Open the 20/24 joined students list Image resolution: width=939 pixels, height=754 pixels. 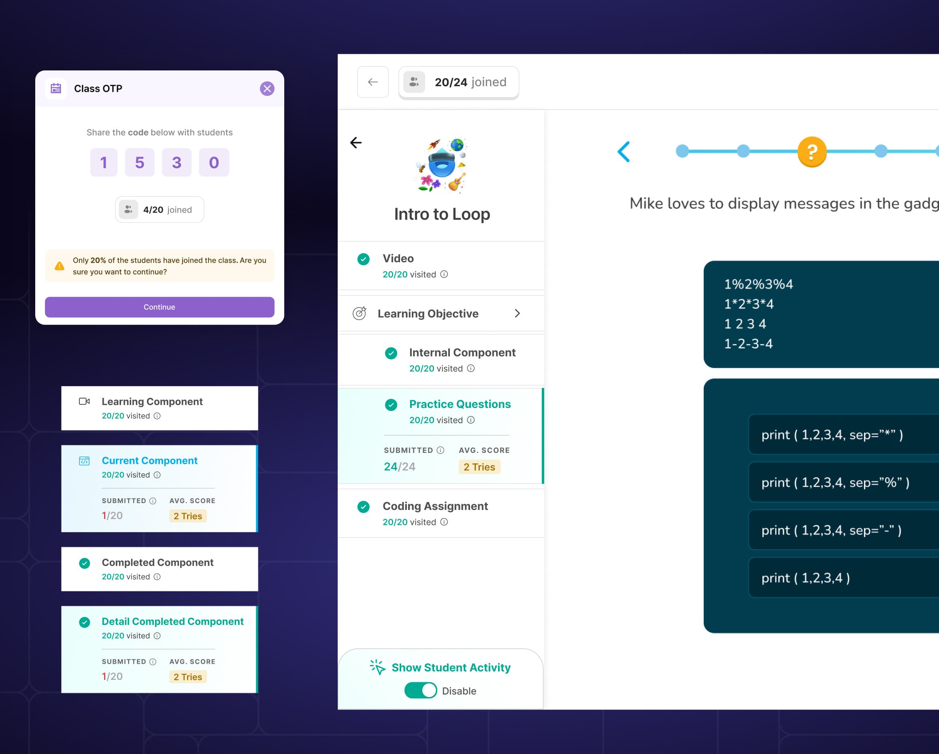pos(459,82)
